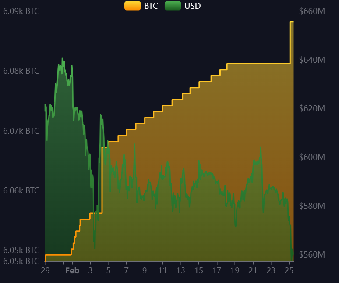Screen dimensions: 339x283
Task: Click the 6.06k BTC left axis label
Action: click(x=21, y=191)
